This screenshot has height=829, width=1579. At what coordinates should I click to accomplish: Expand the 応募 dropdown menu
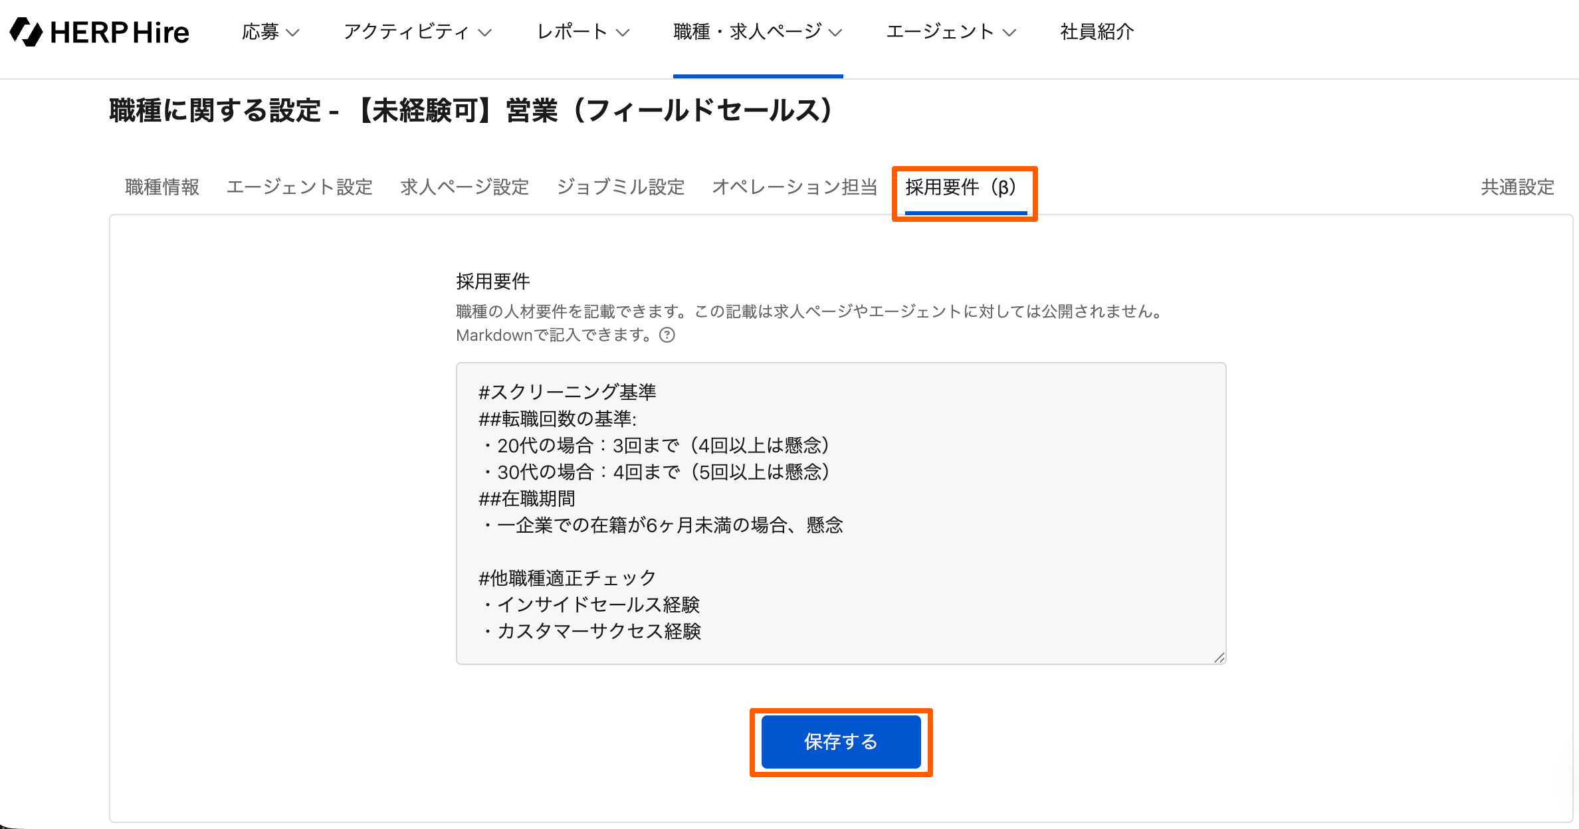coord(270,32)
